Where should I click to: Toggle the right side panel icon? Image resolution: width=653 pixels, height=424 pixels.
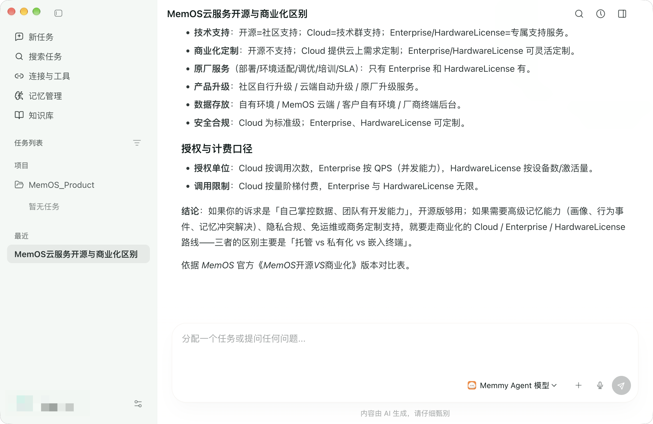pos(622,14)
